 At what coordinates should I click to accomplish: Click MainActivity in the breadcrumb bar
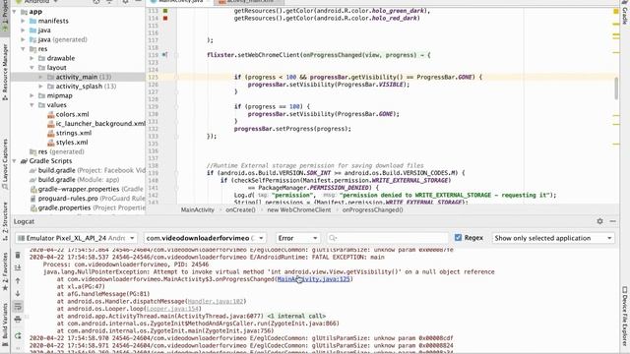click(197, 209)
